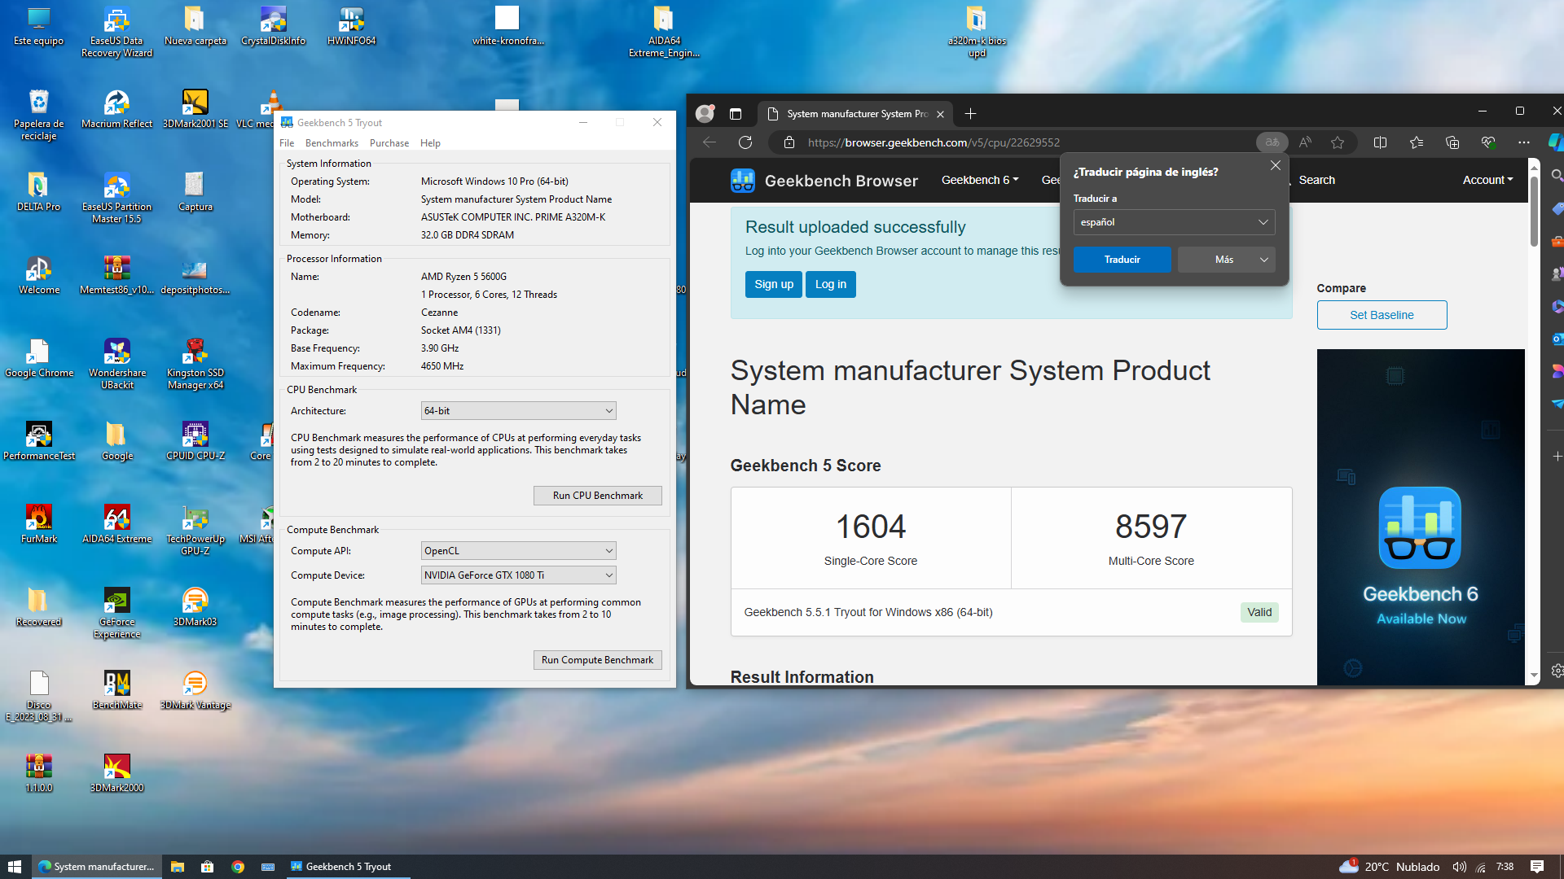The width and height of the screenshot is (1564, 879).
Task: Open Windows Start button
Action: (15, 867)
